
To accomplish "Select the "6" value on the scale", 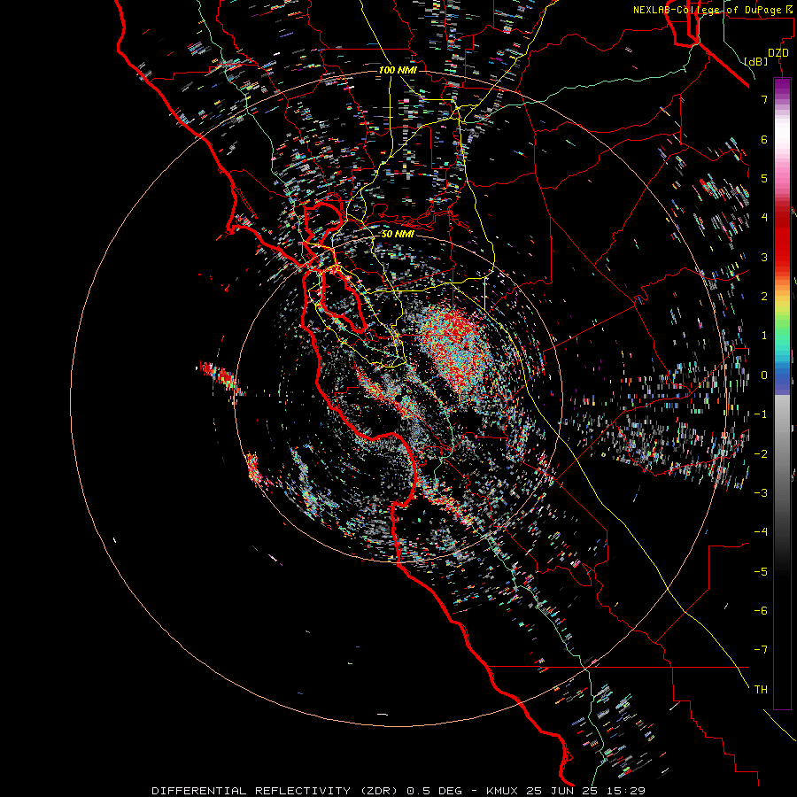I will pyautogui.click(x=764, y=139).
